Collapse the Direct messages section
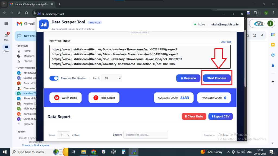Image resolution: width=278 pixels, height=156 pixels. click(16, 67)
